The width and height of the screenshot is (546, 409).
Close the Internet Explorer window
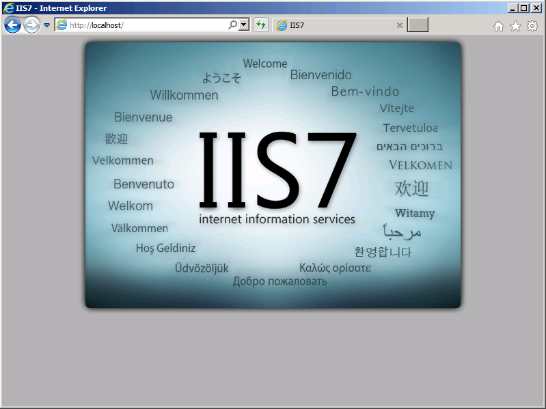pyautogui.click(x=536, y=8)
